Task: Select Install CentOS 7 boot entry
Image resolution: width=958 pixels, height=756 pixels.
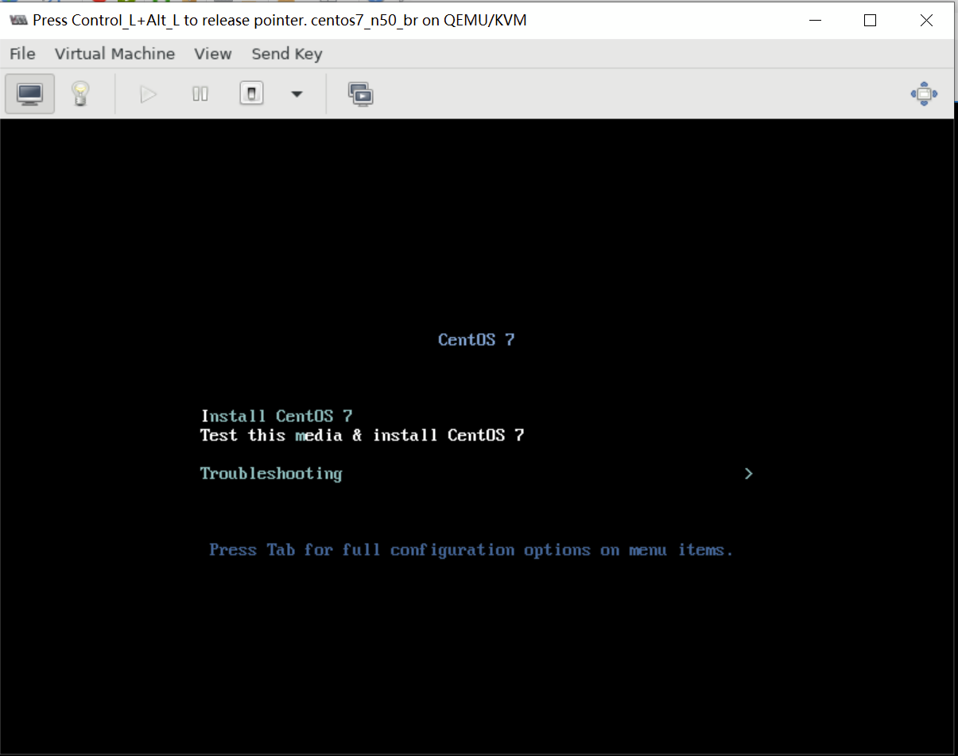Action: click(277, 416)
